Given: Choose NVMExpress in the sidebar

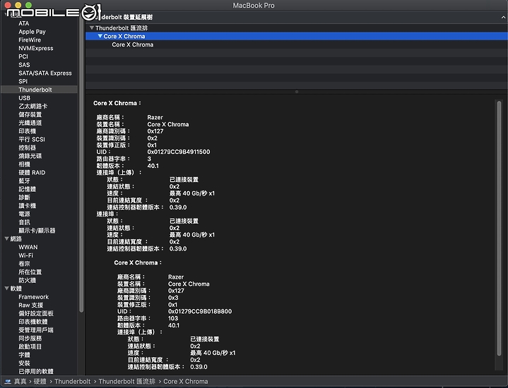Looking at the screenshot, I should (35, 48).
